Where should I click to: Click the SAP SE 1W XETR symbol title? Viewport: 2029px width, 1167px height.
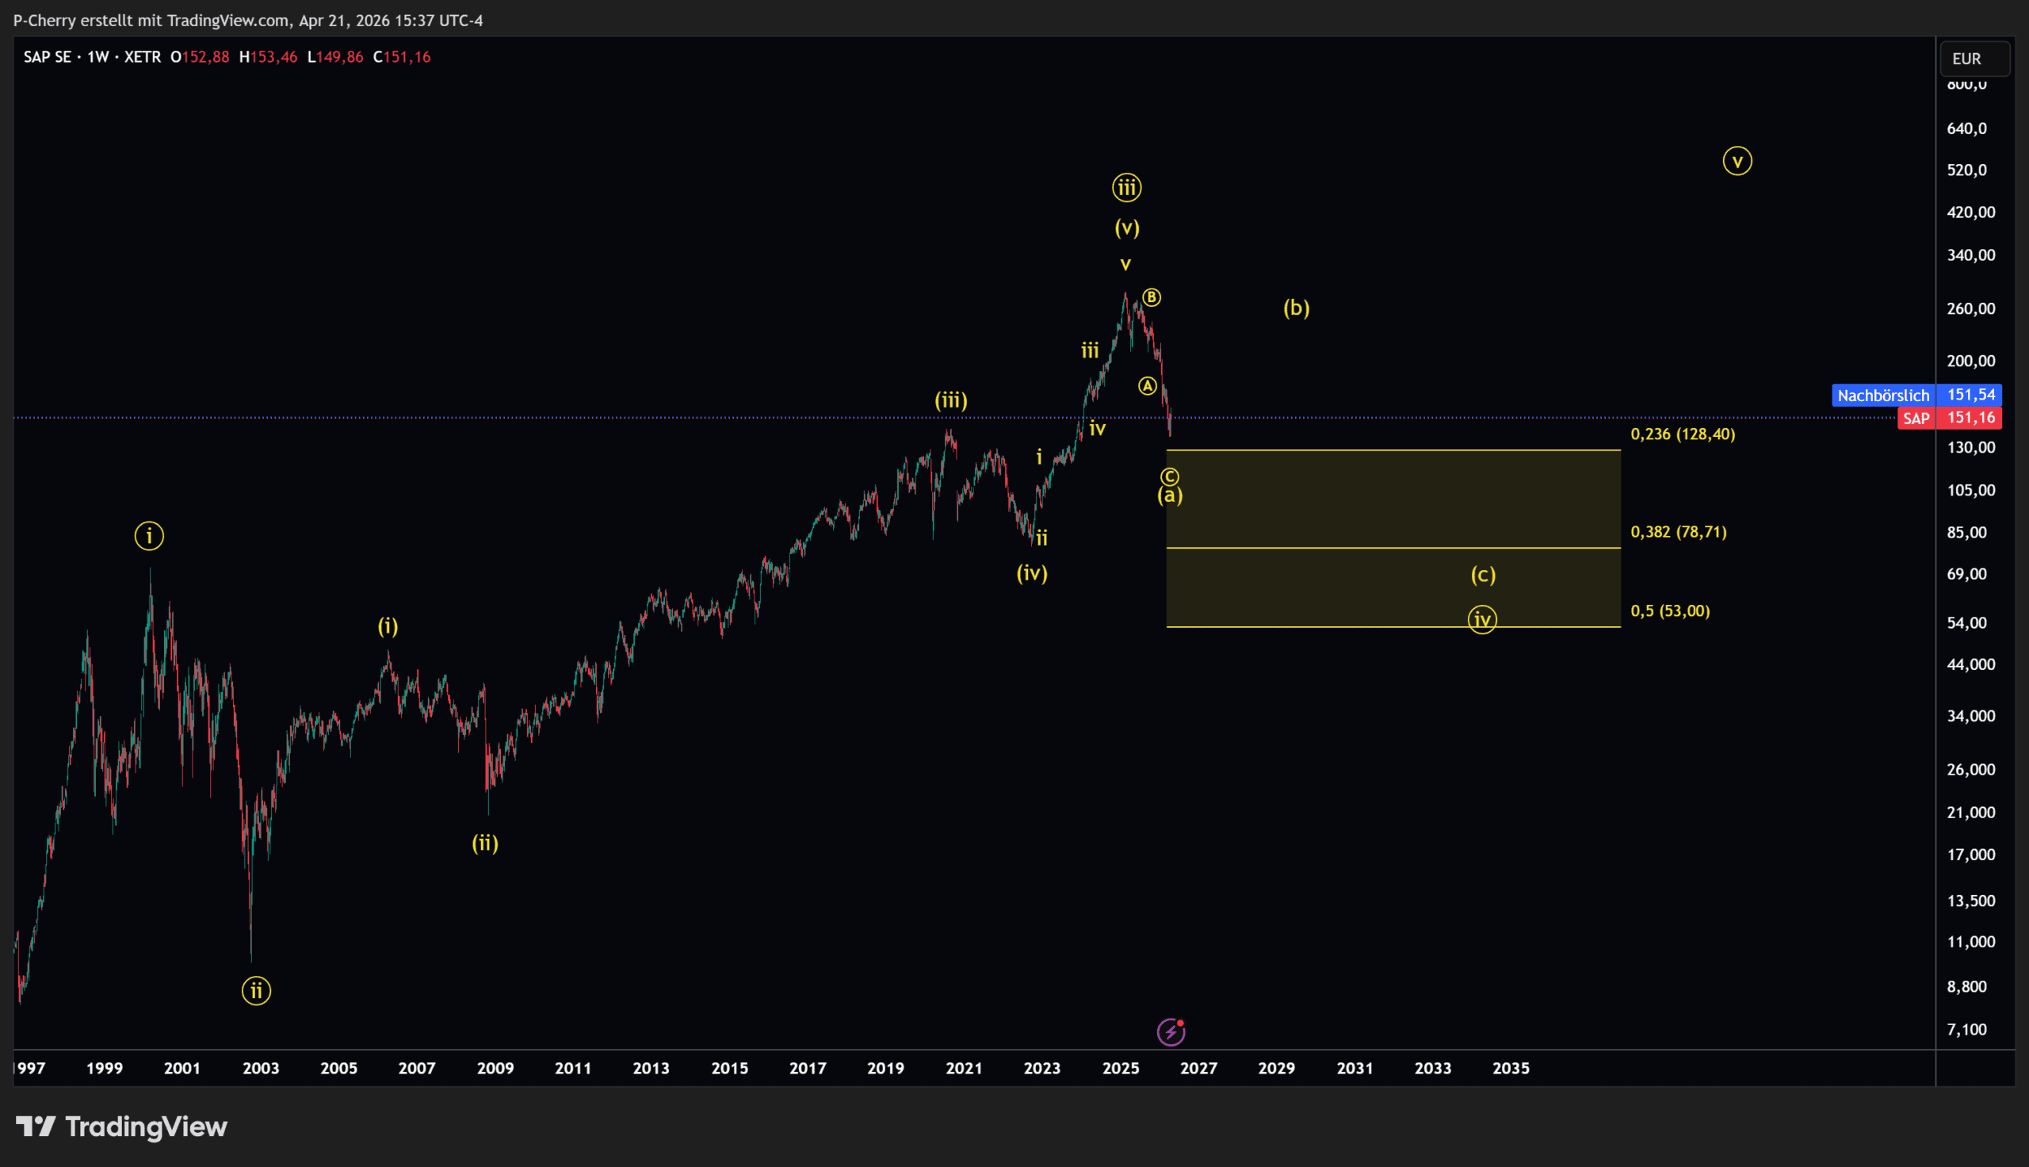(x=92, y=57)
